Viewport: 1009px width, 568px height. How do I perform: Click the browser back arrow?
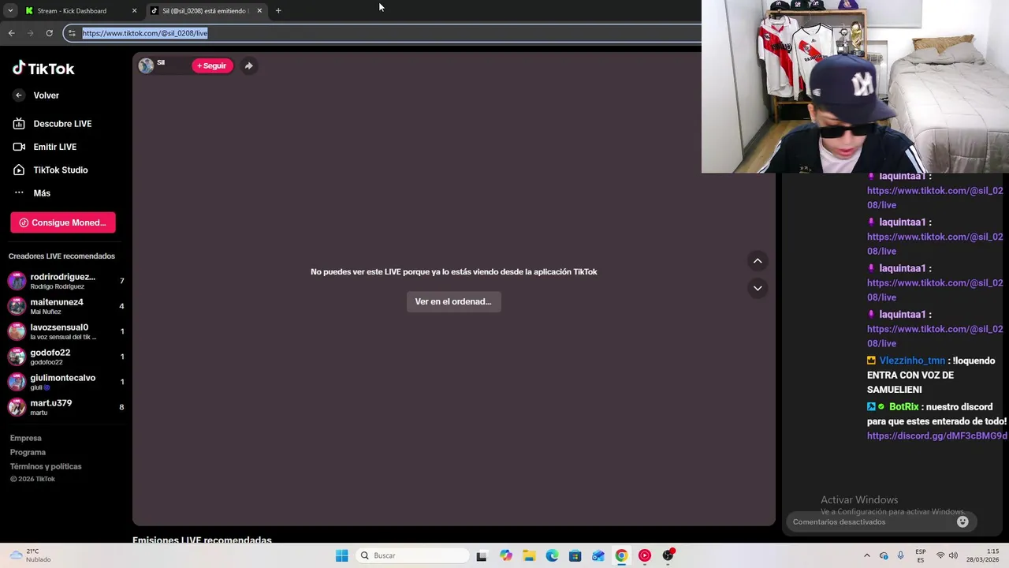(x=11, y=33)
